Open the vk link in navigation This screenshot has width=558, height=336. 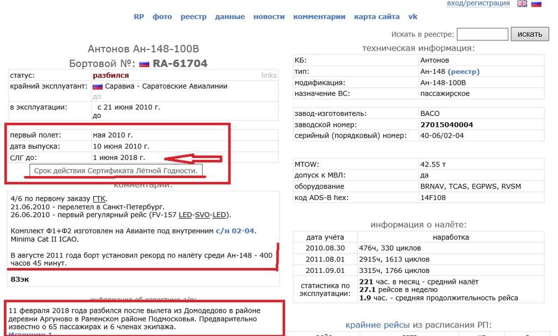413,17
